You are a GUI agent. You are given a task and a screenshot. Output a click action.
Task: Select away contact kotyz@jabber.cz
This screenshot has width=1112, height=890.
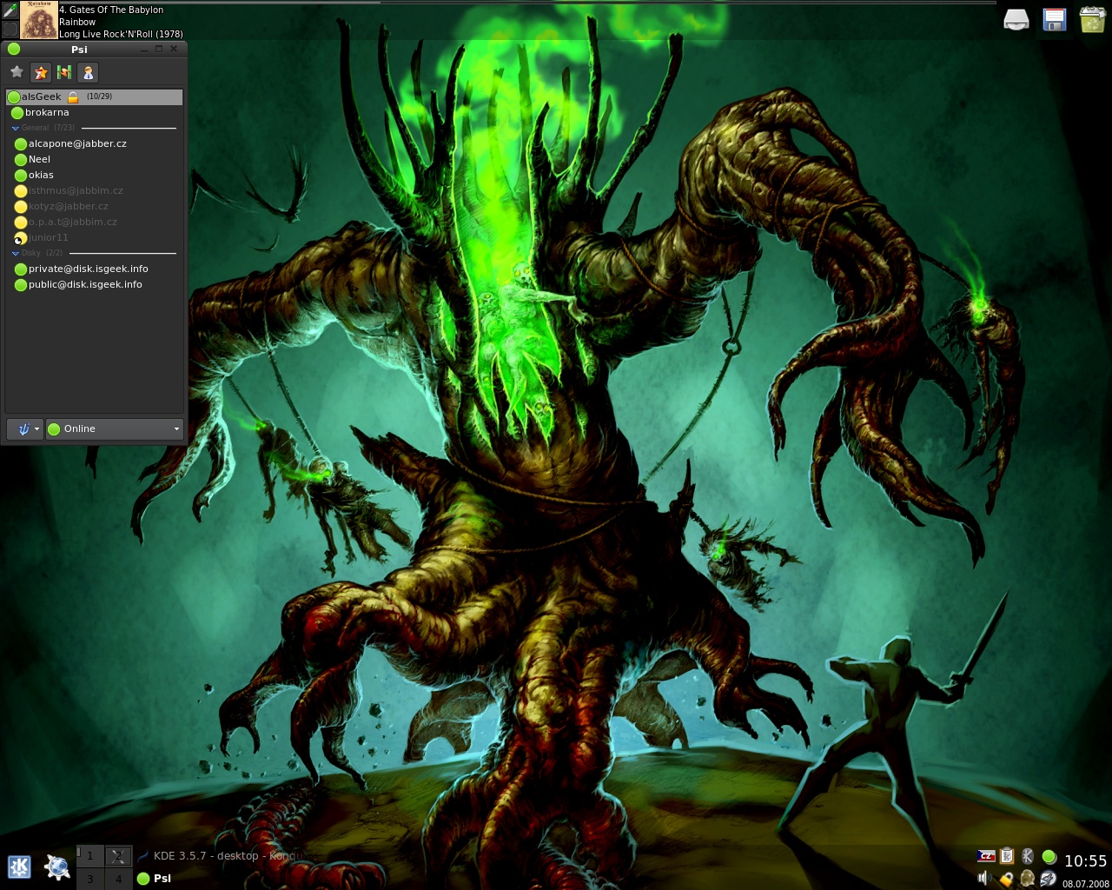(x=94, y=206)
